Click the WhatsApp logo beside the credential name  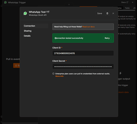[25, 13]
